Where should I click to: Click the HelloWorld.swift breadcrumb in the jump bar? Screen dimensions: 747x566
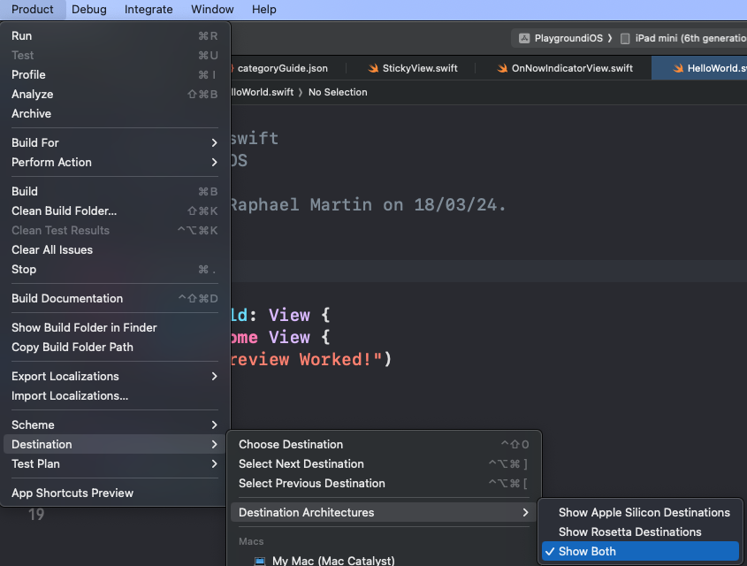coord(262,92)
